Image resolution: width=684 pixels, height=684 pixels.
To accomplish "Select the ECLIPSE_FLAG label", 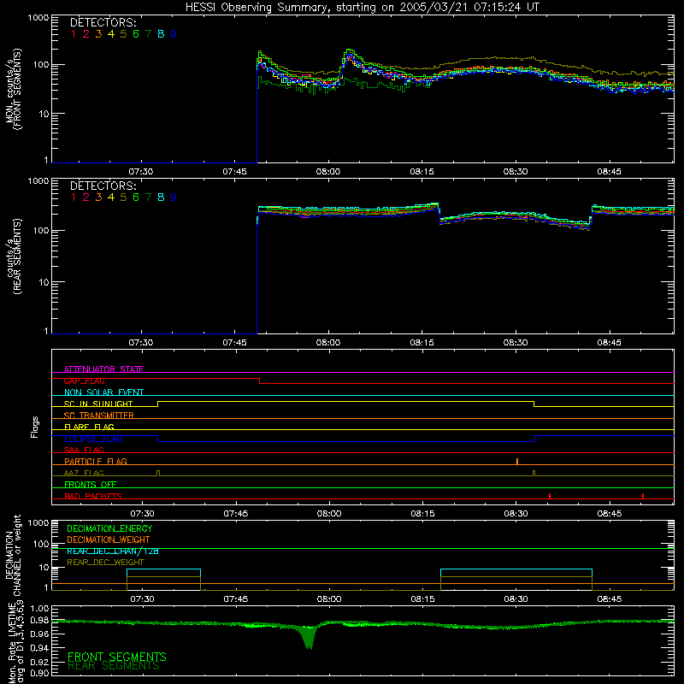I will 93,439.
